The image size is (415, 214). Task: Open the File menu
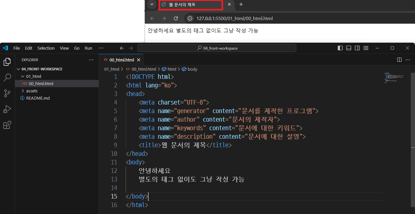pos(16,48)
